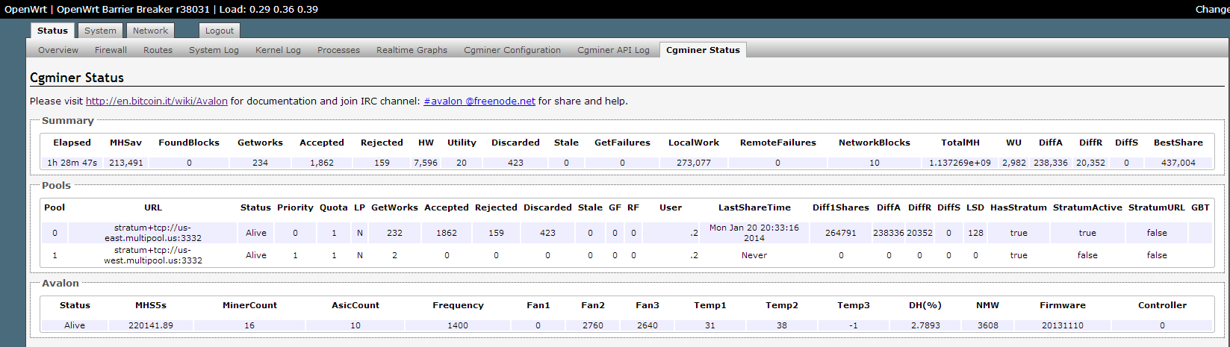Viewport: 1230px width, 347px height.
Task: Click the OpenWrt header title text
Action: [x=26, y=9]
